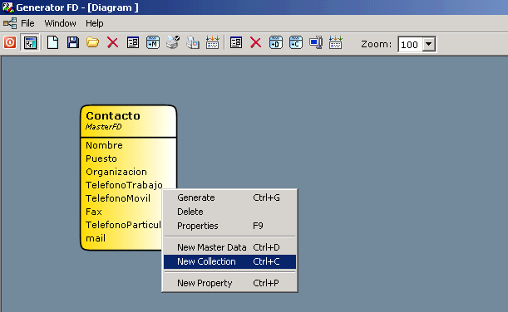Screen dimensions: 508x312
Task: Click the first red X delete icon
Action: (x=113, y=42)
